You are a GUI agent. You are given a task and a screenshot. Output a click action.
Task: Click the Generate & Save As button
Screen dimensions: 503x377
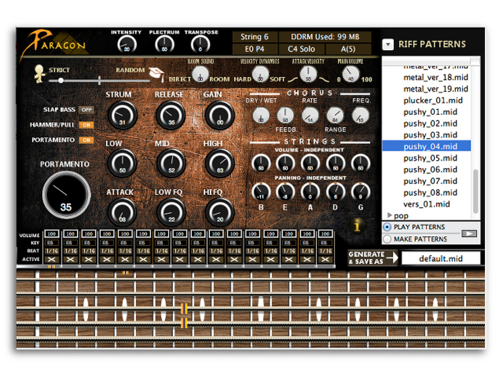[373, 258]
